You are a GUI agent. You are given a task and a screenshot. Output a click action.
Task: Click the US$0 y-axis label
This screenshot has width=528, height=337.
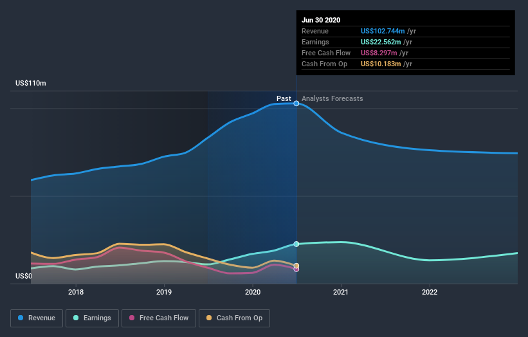[24, 276]
